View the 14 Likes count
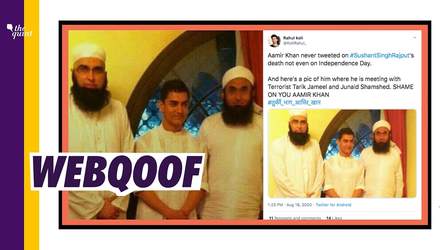Screen dimensions: 445x250 click(x=334, y=218)
